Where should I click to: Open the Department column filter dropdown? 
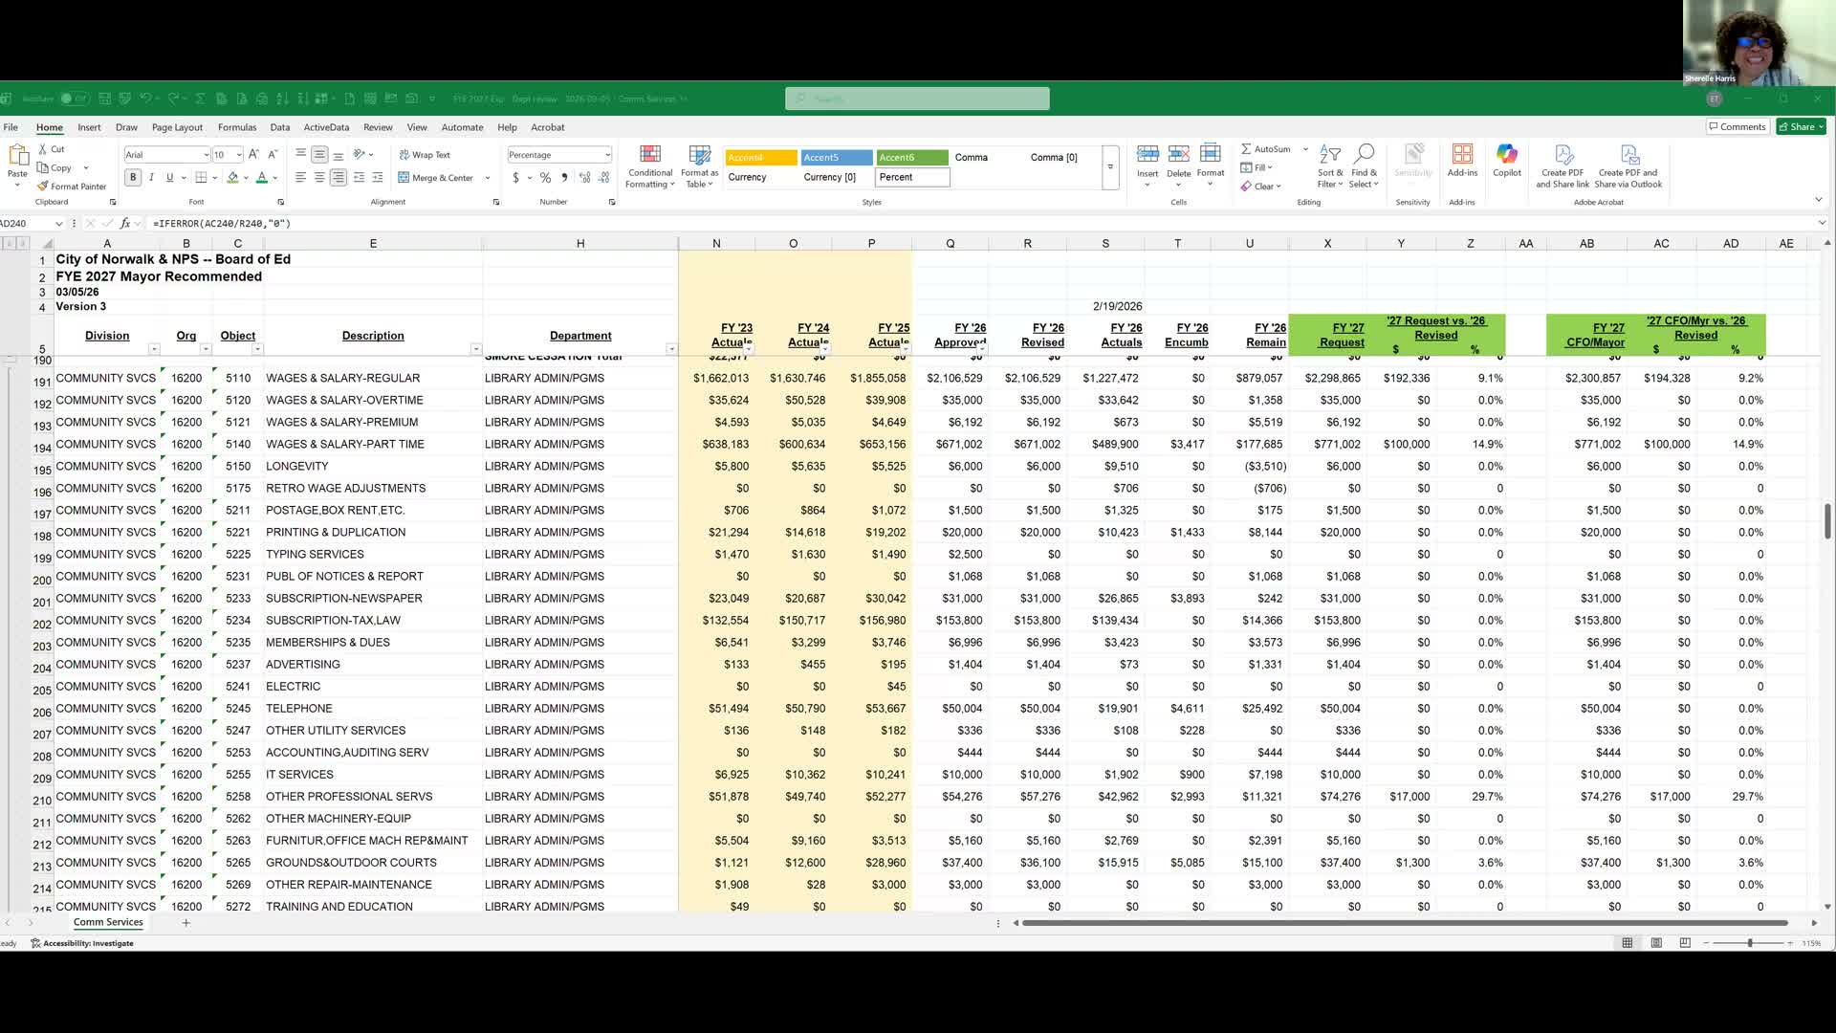[670, 349]
